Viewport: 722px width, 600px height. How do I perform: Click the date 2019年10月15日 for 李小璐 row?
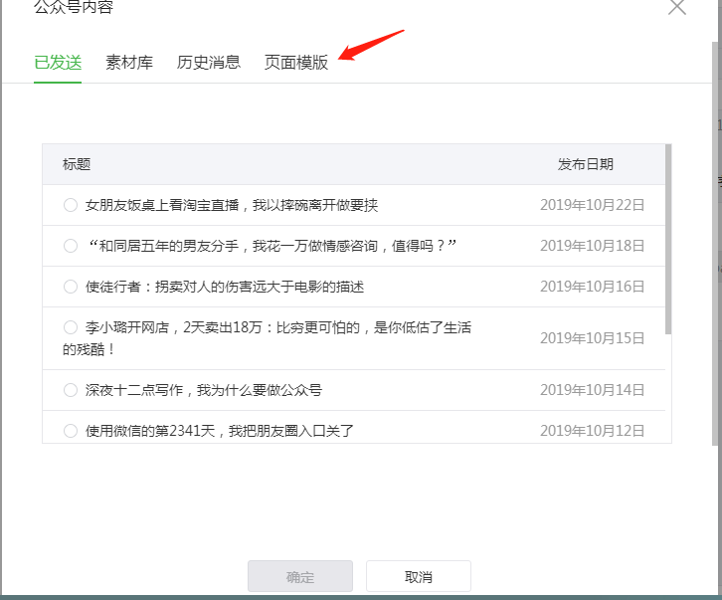point(593,338)
